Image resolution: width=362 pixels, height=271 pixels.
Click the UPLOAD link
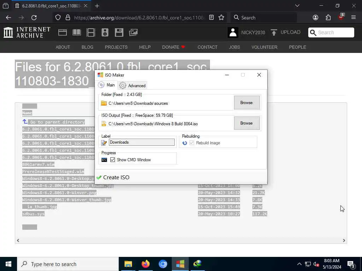coord(286,32)
